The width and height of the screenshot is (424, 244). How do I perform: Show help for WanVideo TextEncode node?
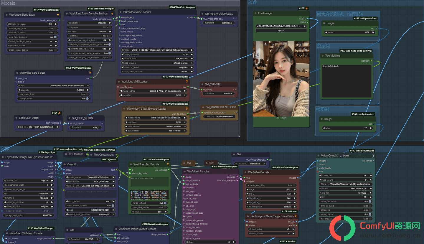tap(168, 164)
